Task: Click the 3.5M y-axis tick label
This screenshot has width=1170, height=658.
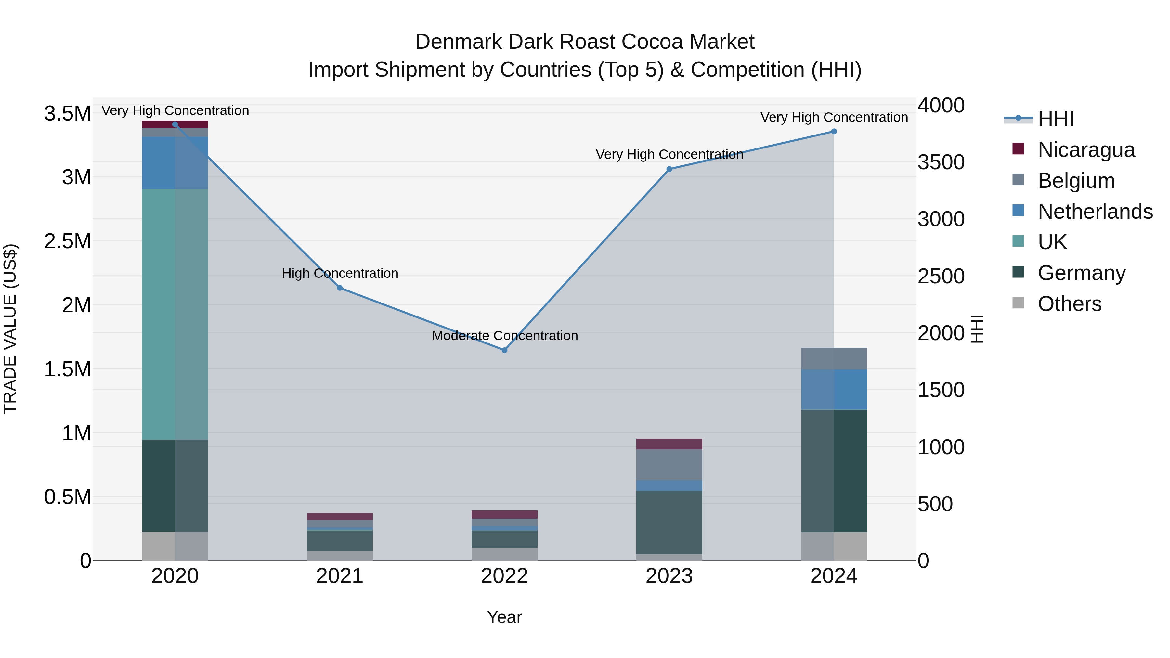Action: pos(67,113)
